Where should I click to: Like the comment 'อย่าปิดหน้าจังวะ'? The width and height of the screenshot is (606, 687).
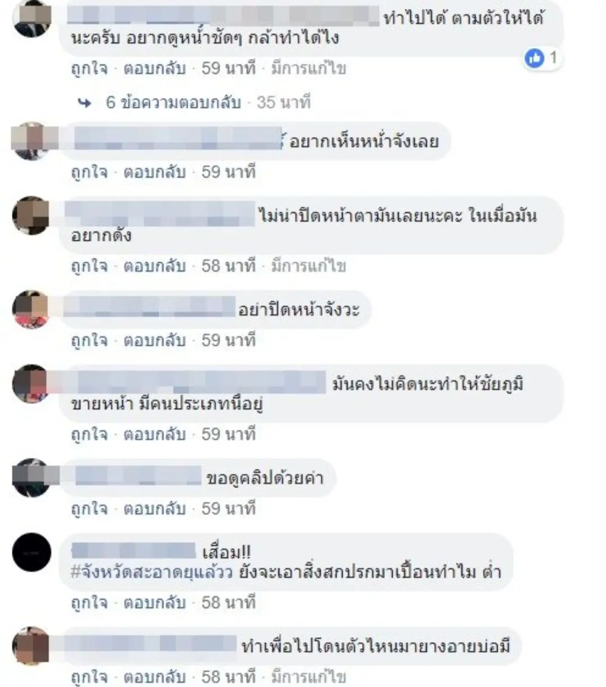(89, 340)
